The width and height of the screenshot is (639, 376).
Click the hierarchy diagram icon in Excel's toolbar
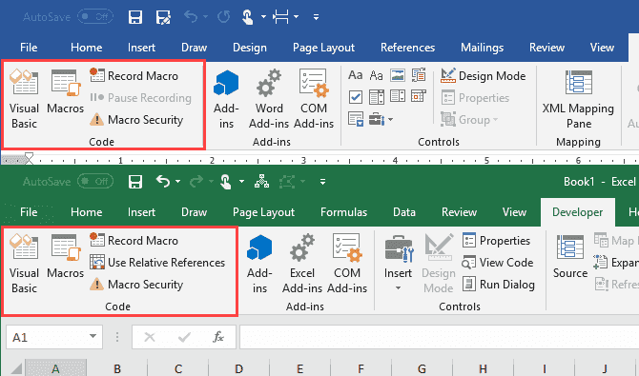click(x=261, y=181)
